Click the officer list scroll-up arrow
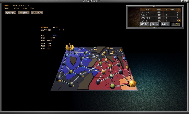 [180, 9]
